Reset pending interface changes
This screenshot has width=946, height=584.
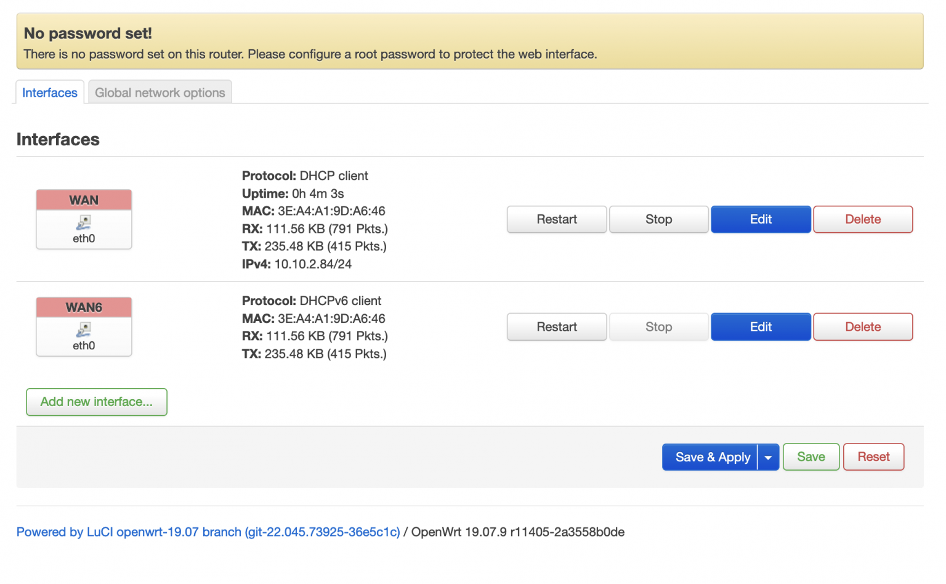tap(873, 456)
